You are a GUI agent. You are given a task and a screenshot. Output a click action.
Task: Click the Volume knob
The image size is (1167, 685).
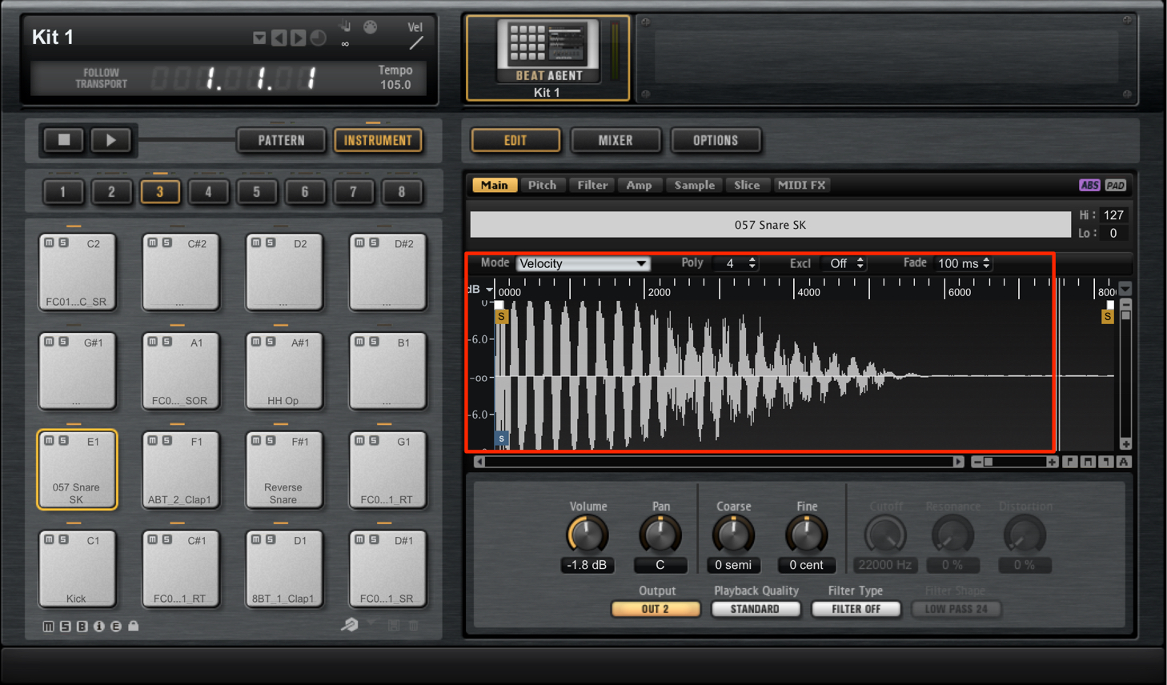pos(587,535)
